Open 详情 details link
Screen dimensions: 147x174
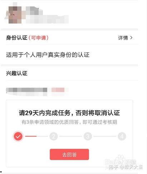[x=123, y=38]
